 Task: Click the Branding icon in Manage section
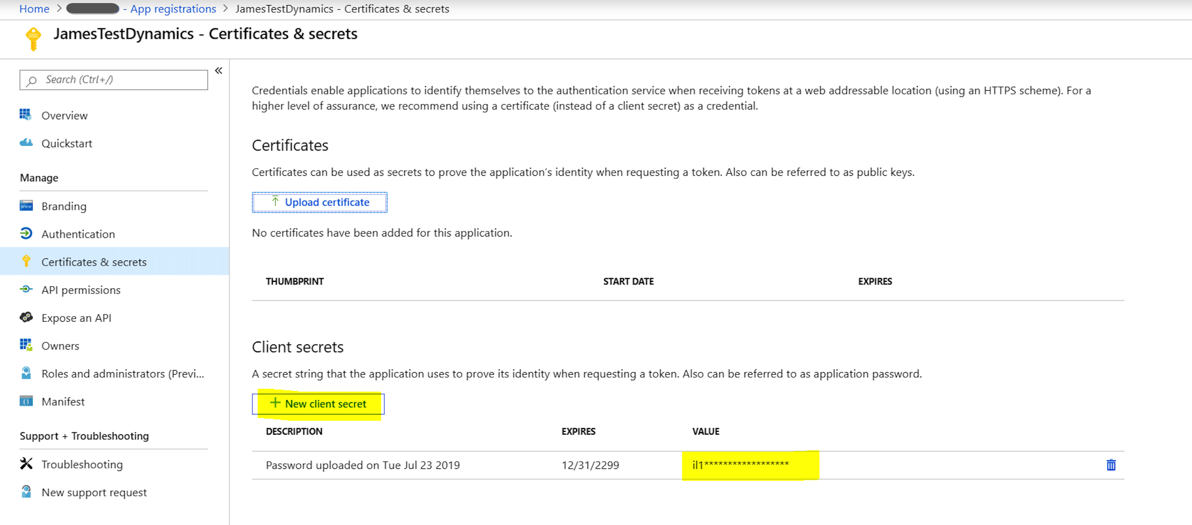(26, 205)
